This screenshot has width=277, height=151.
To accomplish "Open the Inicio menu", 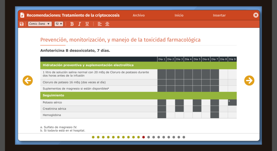I will pyautogui.click(x=179, y=15).
